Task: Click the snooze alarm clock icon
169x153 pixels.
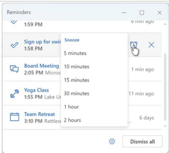Action: point(134,45)
